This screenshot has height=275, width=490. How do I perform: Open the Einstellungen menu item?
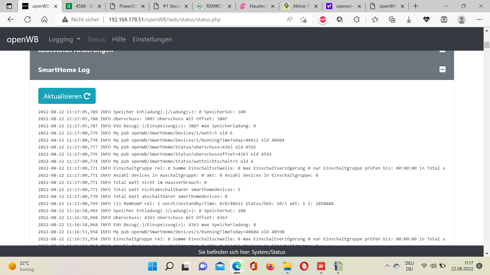click(152, 39)
